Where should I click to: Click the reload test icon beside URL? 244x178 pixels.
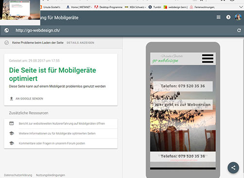click(239, 30)
